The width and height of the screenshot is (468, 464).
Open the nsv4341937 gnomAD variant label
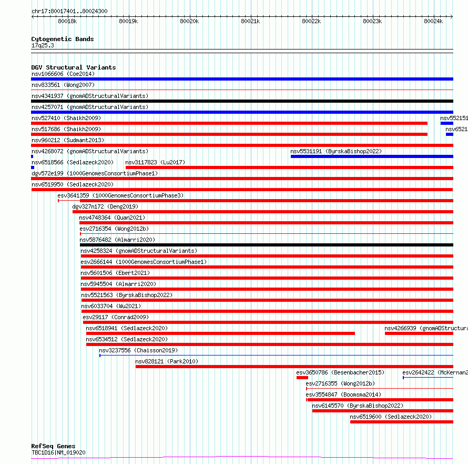90,96
